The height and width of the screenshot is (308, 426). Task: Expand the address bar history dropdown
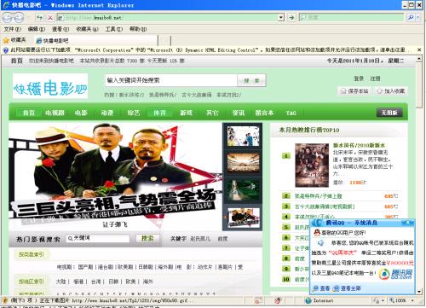(281, 18)
